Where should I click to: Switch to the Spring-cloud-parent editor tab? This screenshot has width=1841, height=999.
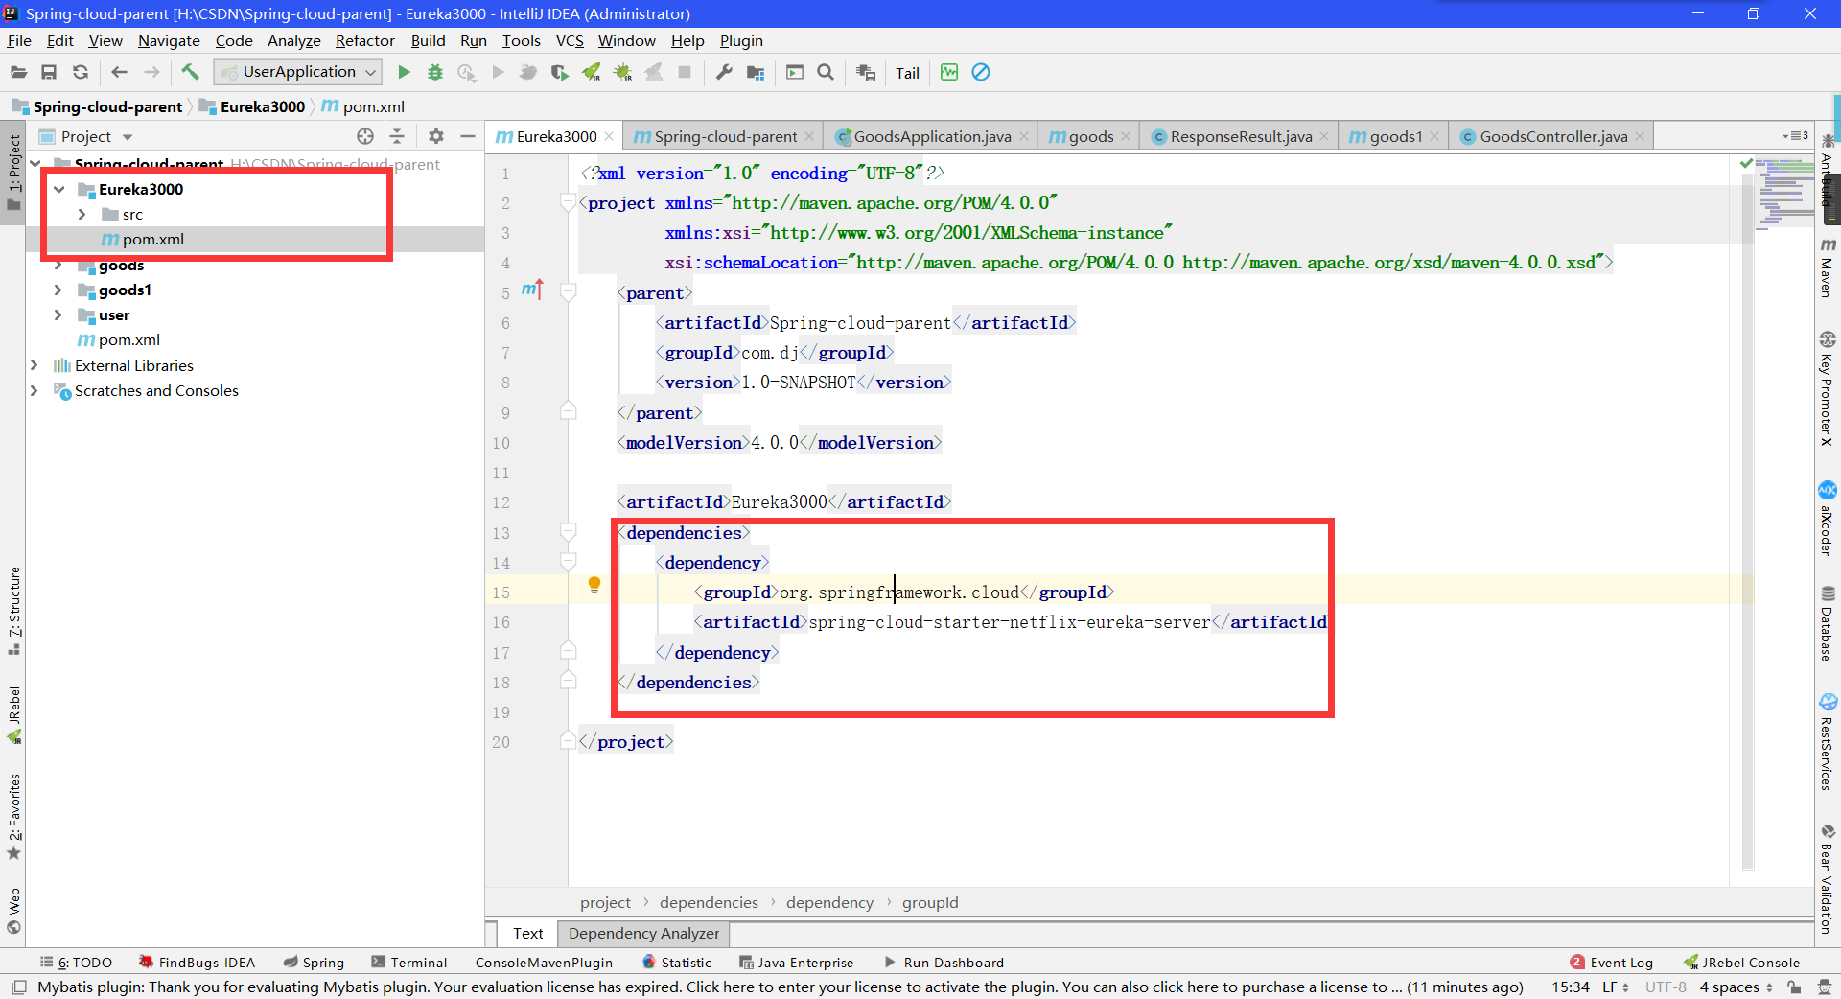click(x=725, y=136)
